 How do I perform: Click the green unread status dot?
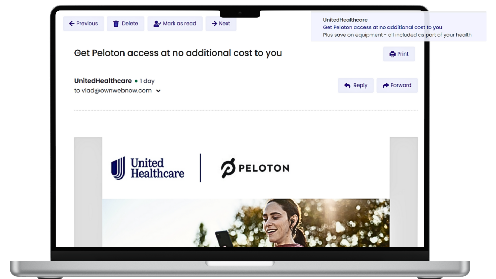coord(136,81)
